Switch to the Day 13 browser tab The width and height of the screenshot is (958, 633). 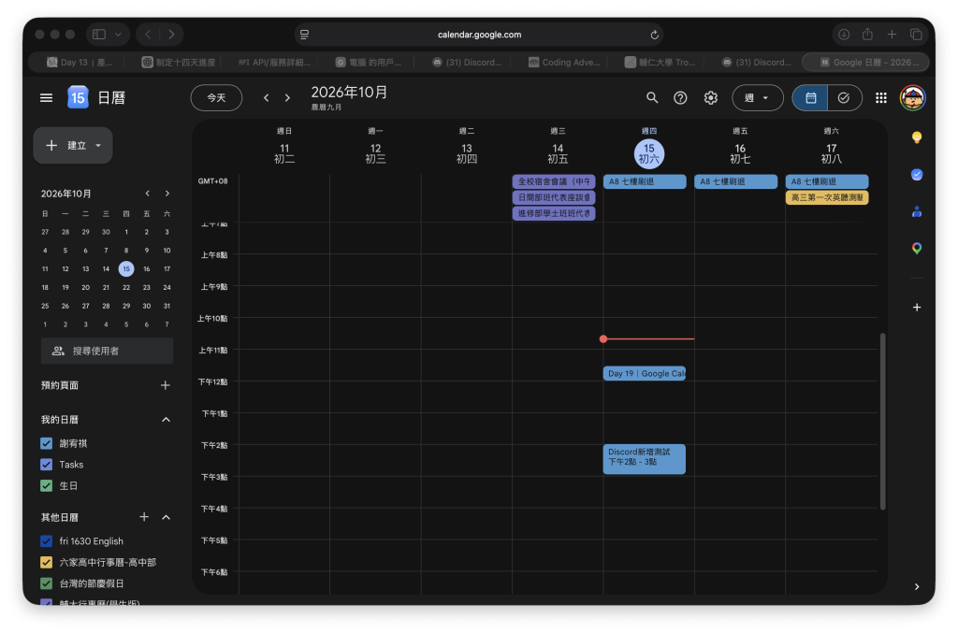coord(80,63)
